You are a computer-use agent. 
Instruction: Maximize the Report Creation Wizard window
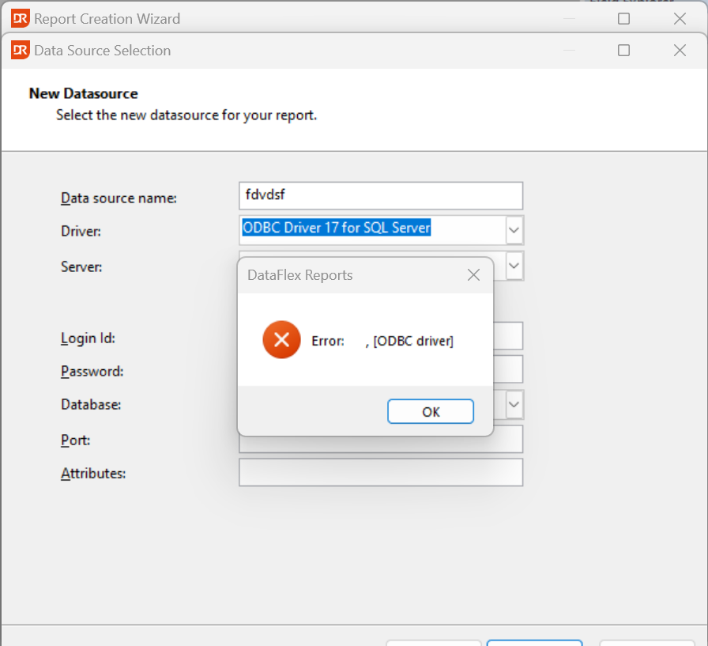coord(623,18)
